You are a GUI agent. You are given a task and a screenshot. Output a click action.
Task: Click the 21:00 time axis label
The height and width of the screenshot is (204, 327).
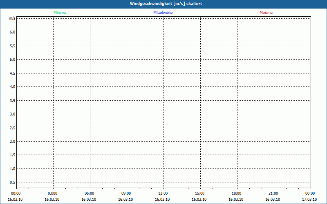273,193
